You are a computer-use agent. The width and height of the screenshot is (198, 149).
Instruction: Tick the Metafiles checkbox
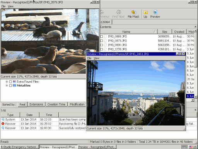point(10,85)
